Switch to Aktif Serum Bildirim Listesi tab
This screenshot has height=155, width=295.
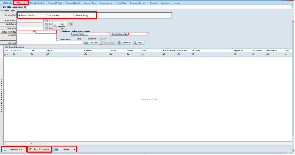click(x=15, y=47)
